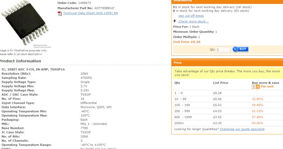Click the 59.06% saving for 2000+
The image size is (283, 149).
(x=258, y=123)
